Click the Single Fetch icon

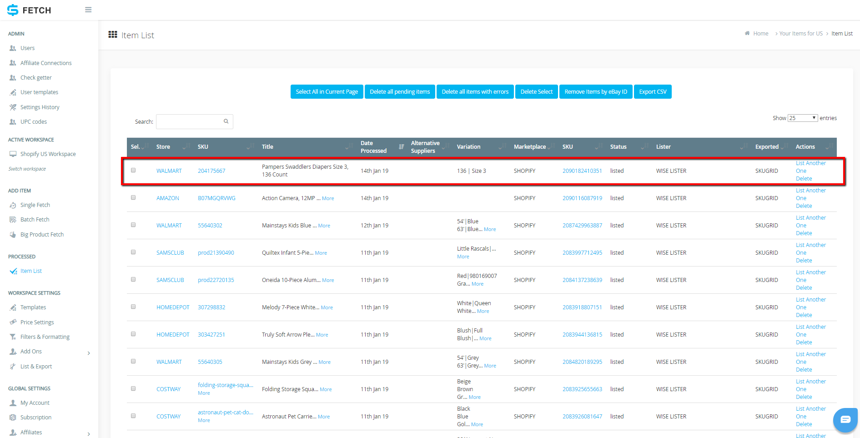tap(13, 205)
